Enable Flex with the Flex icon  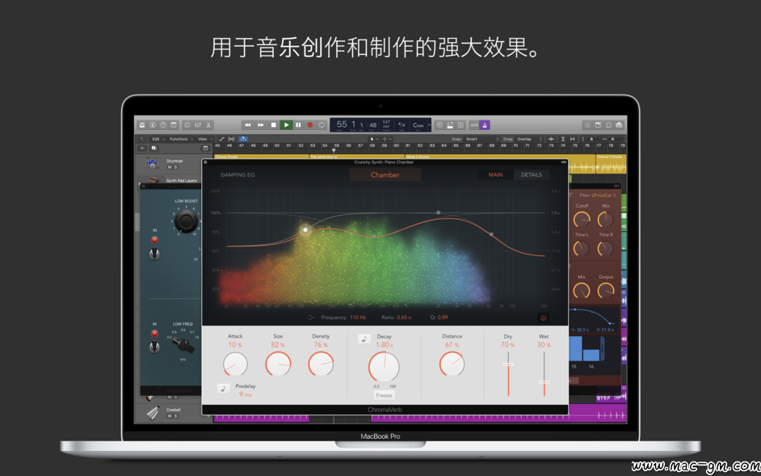232,139
